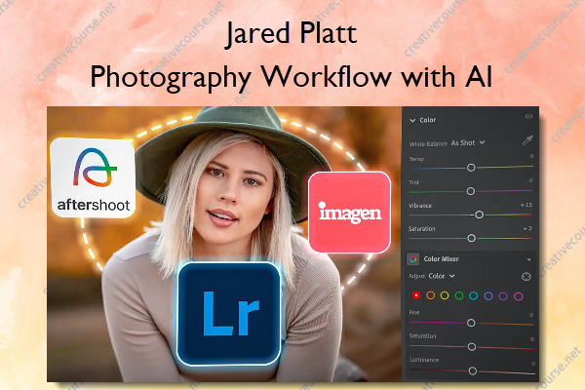Image resolution: width=585 pixels, height=390 pixels.
Task: Click the Hue slider handle
Action: pos(471,323)
